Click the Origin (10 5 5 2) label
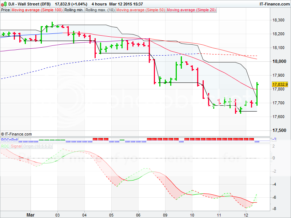Viewport: 291px width, 218px height. pos(38,146)
